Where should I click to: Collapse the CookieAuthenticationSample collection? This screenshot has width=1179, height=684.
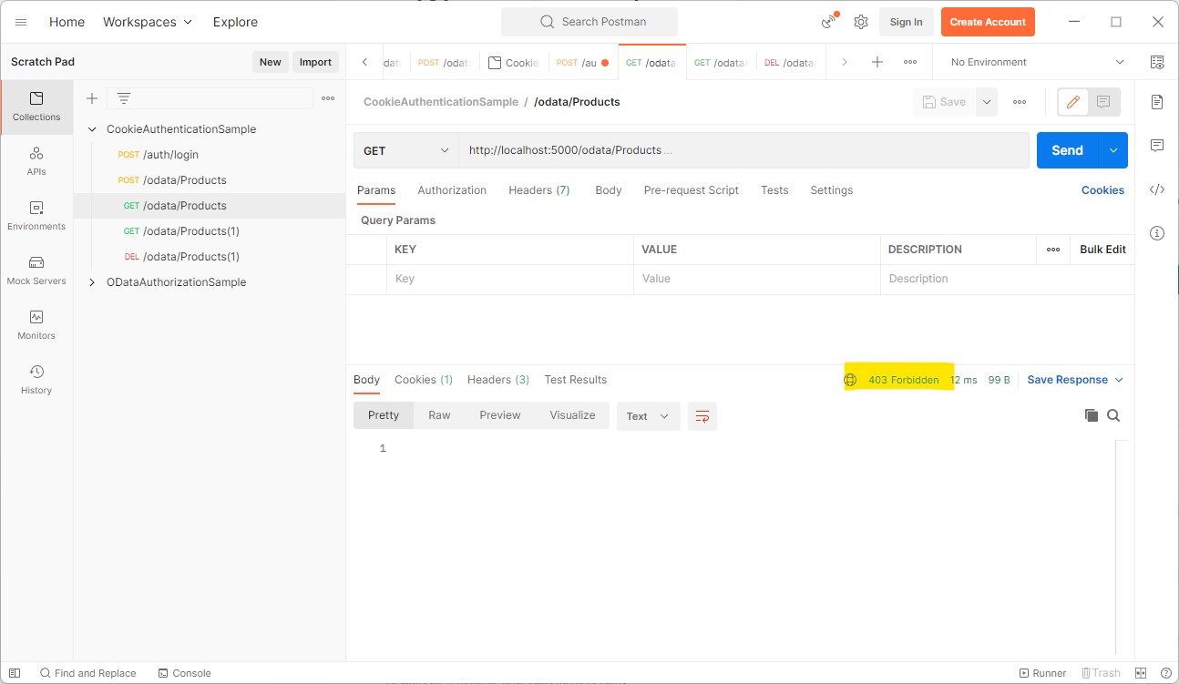(x=92, y=129)
